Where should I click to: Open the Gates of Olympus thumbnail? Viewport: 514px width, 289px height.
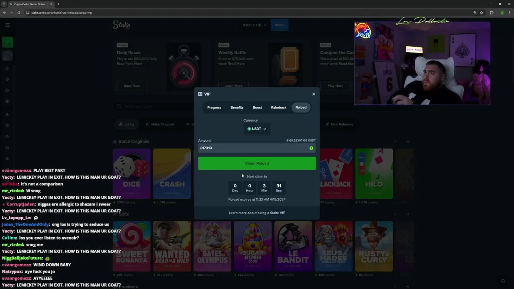212,246
